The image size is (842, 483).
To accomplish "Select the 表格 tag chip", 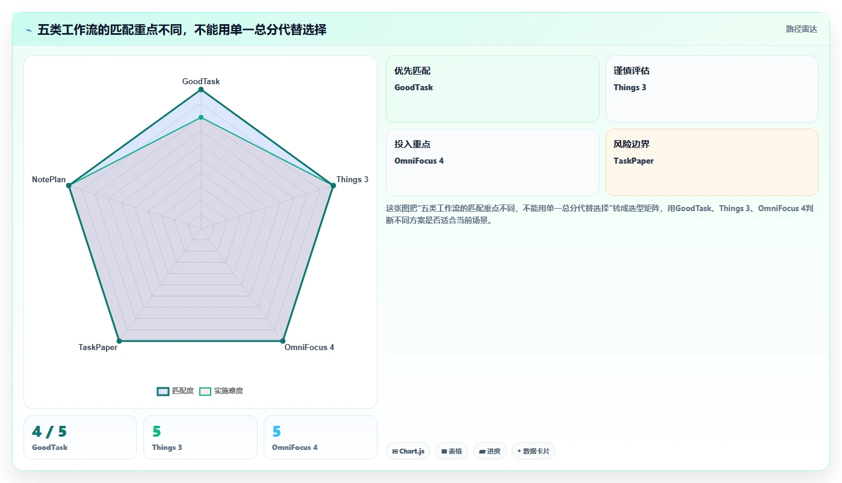I will click(451, 451).
